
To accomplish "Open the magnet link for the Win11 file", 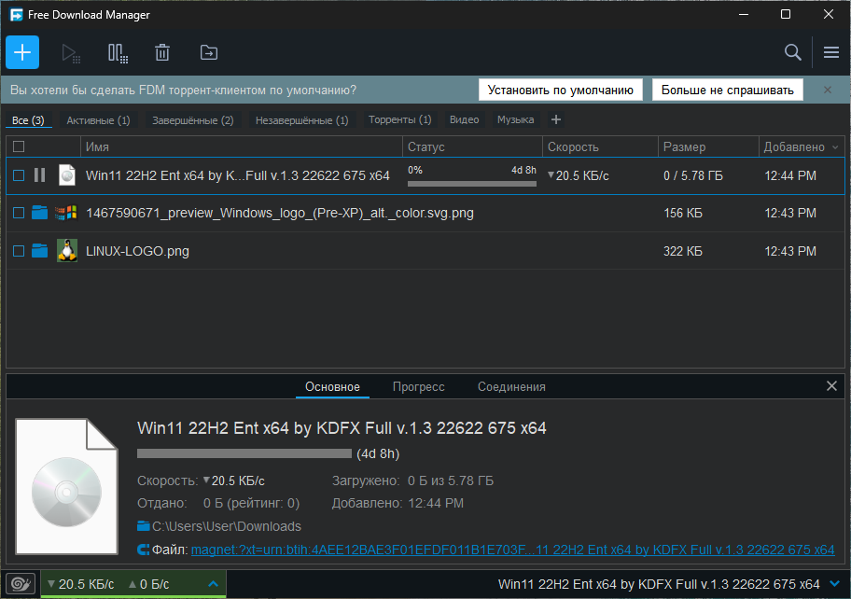I will click(512, 550).
